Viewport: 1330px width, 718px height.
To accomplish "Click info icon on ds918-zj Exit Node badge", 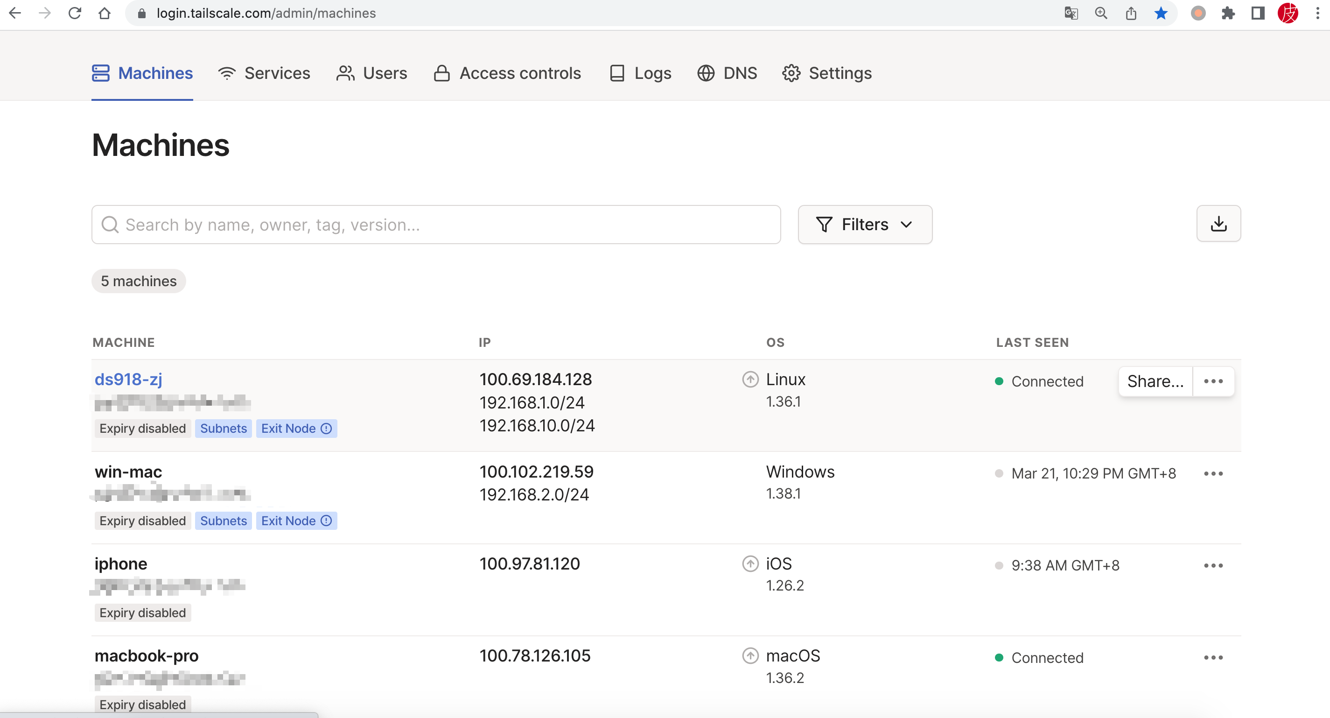I will pos(326,428).
